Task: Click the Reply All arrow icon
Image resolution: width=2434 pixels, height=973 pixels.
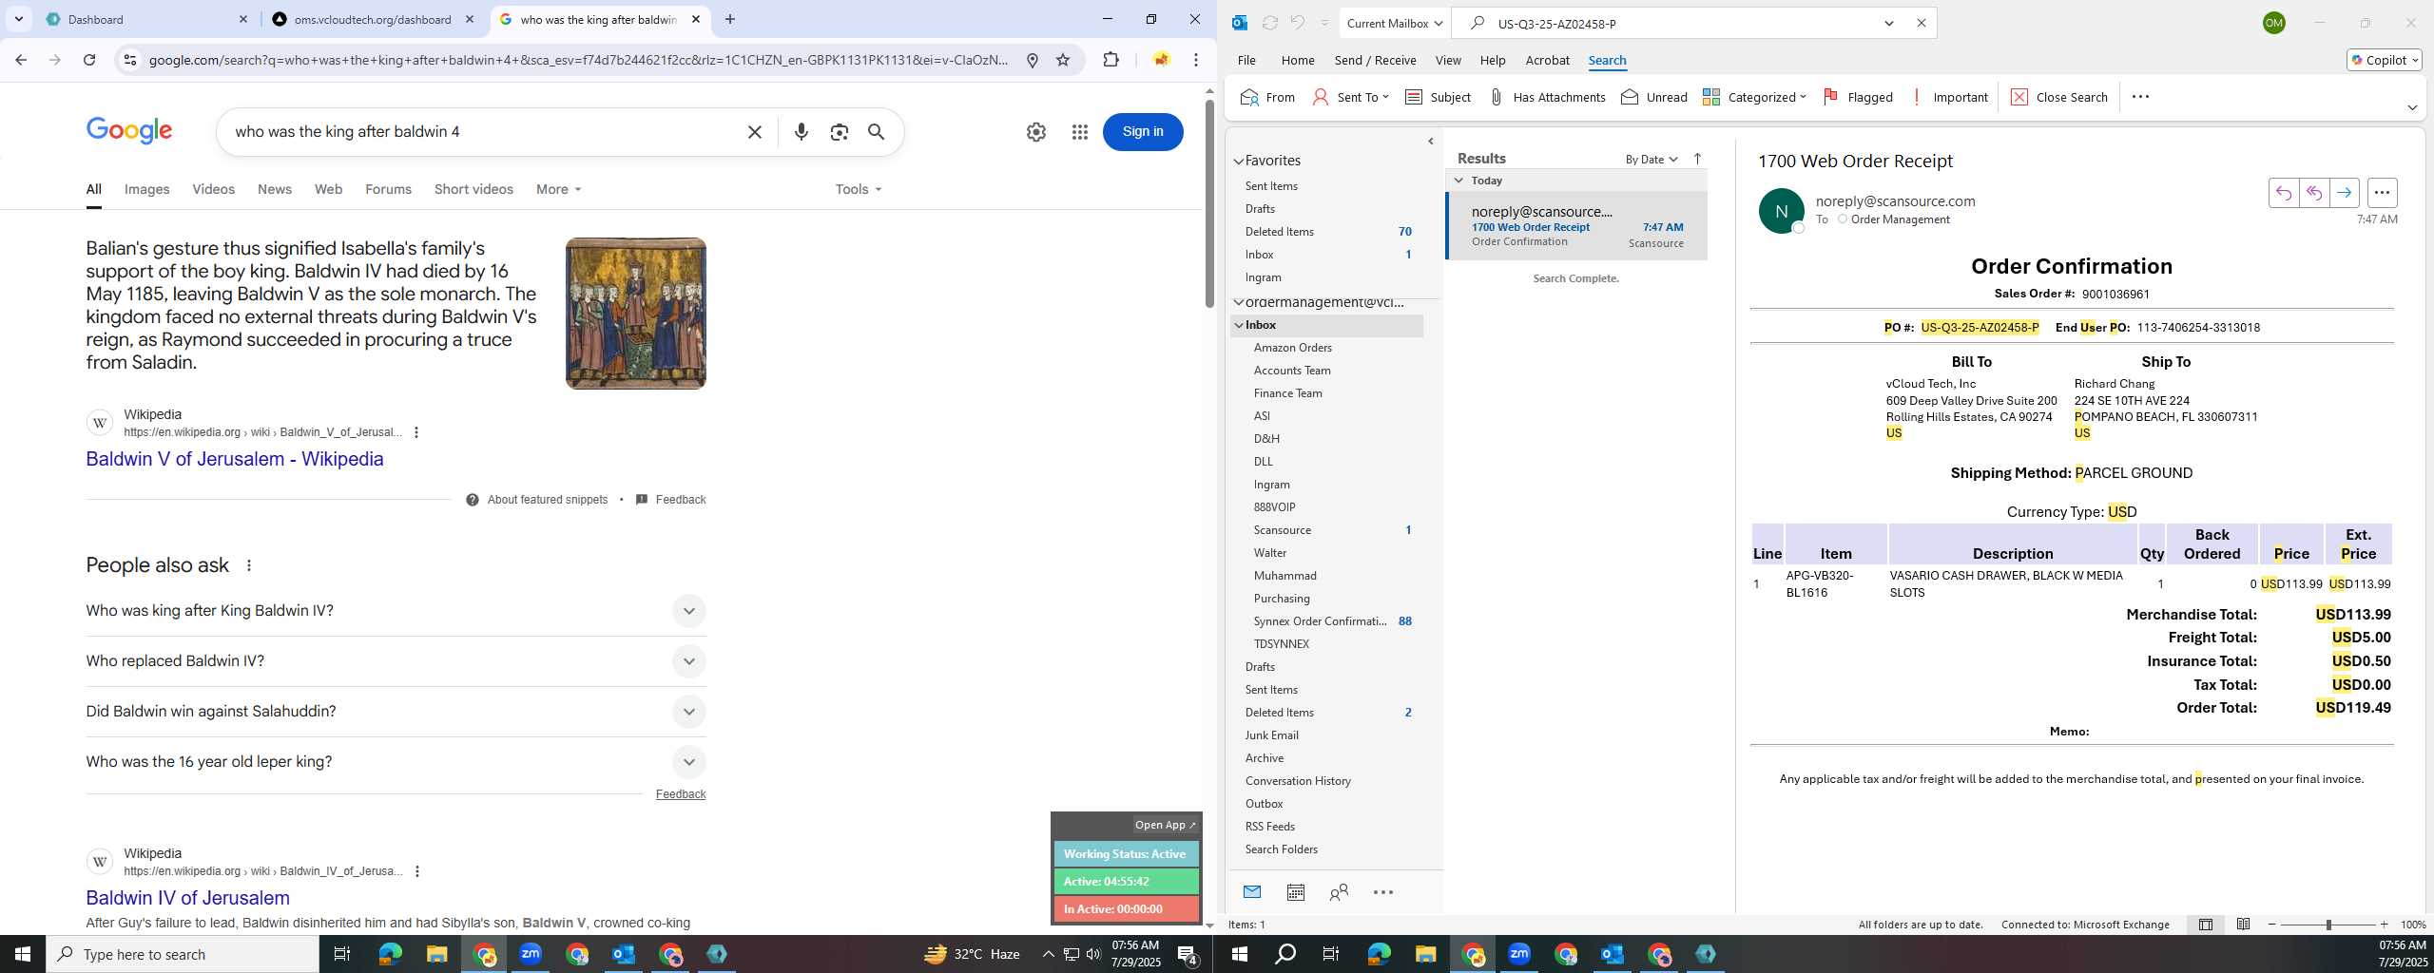Action: click(x=2313, y=193)
